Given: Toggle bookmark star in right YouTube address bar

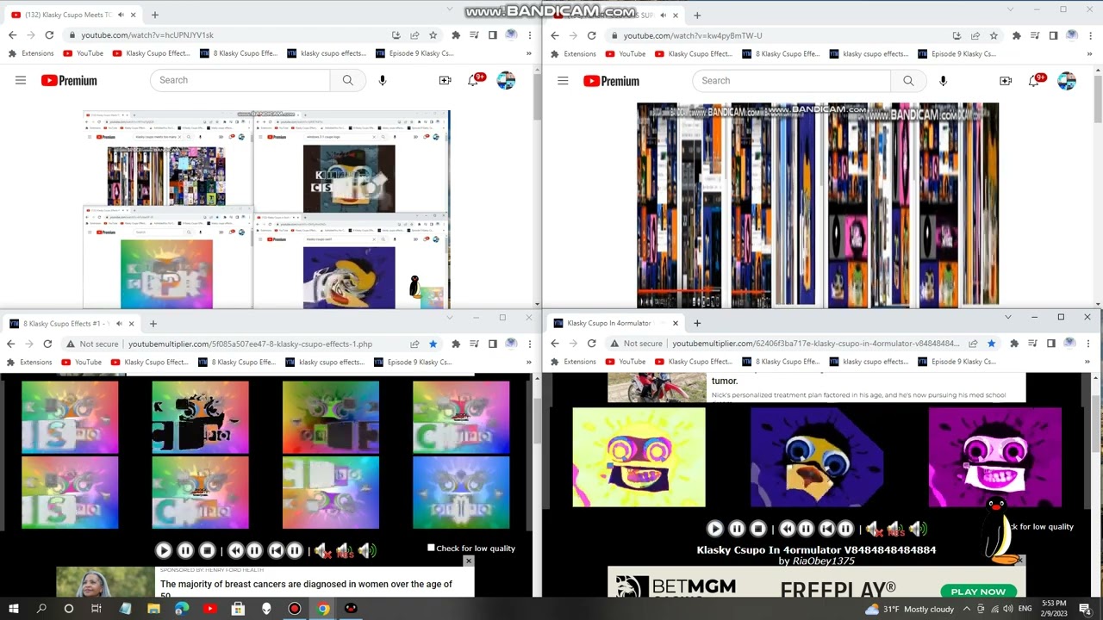Looking at the screenshot, I should click(x=994, y=35).
